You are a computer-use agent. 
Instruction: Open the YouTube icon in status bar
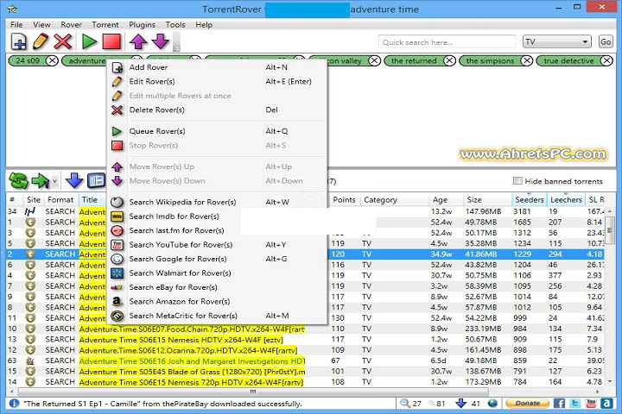pos(591,404)
